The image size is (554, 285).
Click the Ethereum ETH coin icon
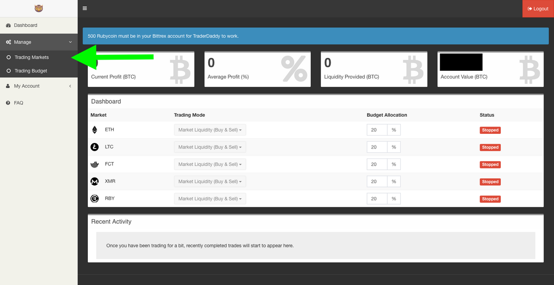pos(95,130)
